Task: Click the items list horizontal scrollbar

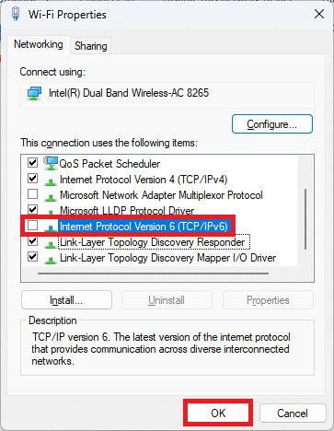Action: [153, 274]
